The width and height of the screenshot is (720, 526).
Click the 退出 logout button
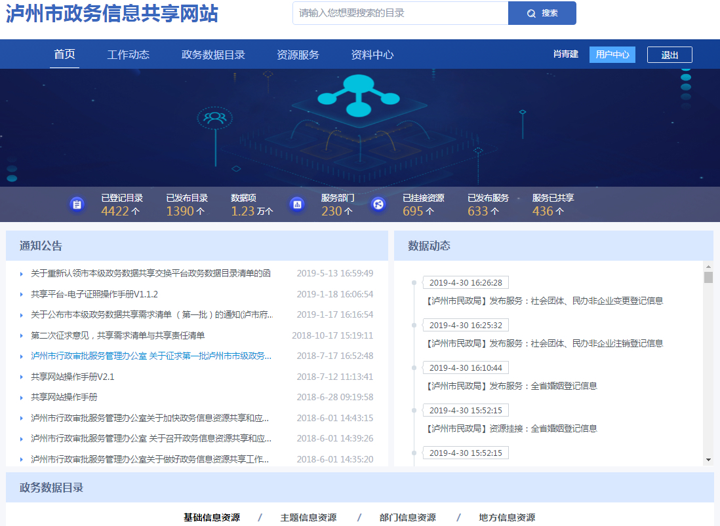pos(670,54)
